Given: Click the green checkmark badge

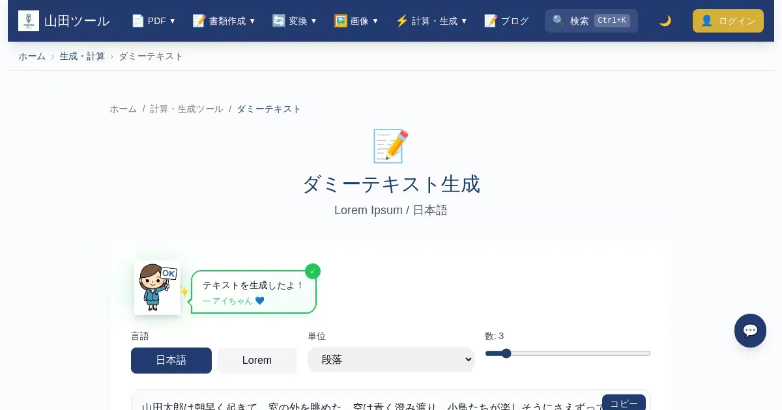Looking at the screenshot, I should coord(313,271).
